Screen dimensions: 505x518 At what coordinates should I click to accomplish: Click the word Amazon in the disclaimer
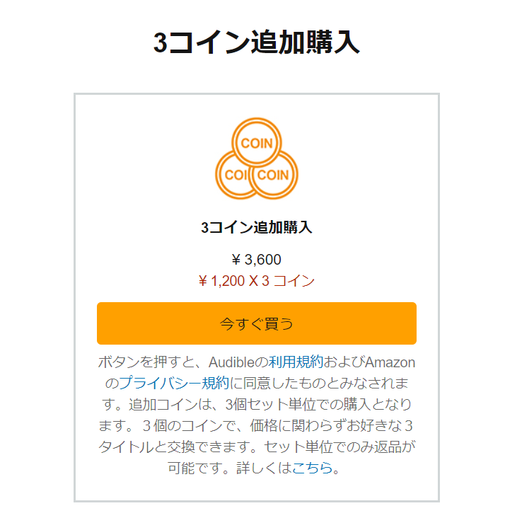pos(390,362)
